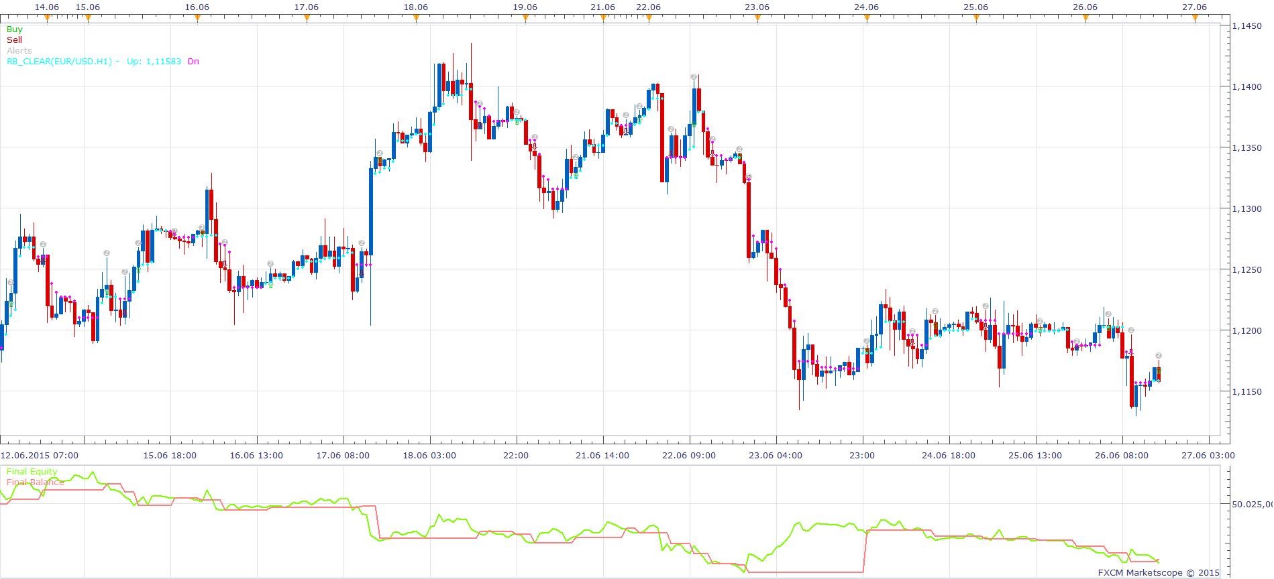Click the 14.06 day marker triangle
Screen dimensions: 1274x579
[47, 19]
